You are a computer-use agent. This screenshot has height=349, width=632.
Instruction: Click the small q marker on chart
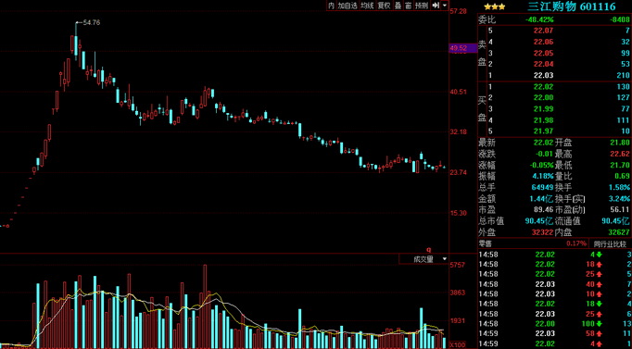pyautogui.click(x=429, y=250)
